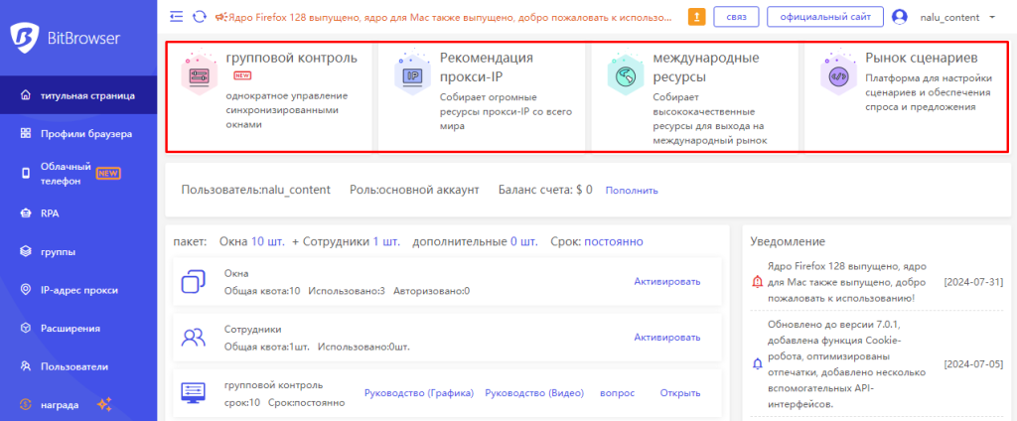Click 'Пользователь:nalu_content' text
1017x421 pixels.
click(256, 190)
